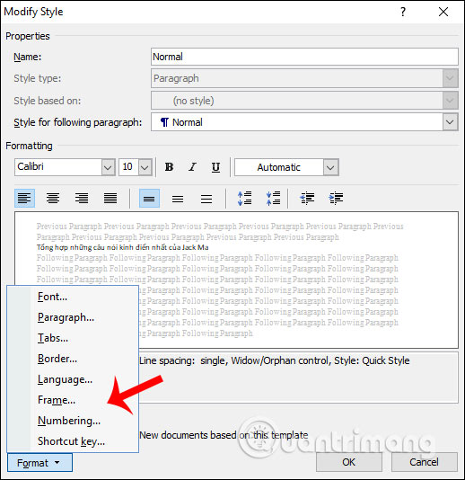Open the Help question mark
The height and width of the screenshot is (480, 465).
[403, 12]
